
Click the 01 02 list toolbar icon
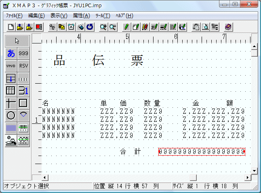point(215,27)
